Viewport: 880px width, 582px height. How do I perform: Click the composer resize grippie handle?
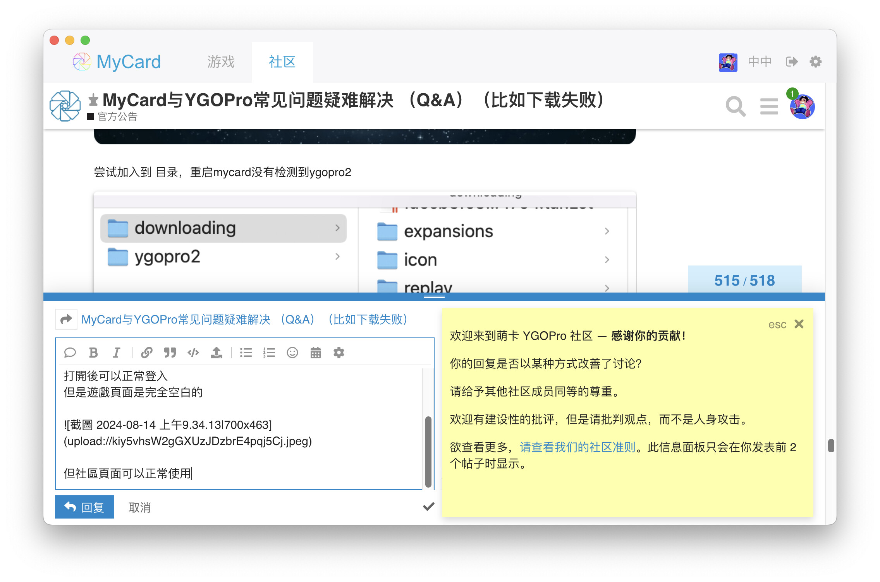(x=434, y=297)
